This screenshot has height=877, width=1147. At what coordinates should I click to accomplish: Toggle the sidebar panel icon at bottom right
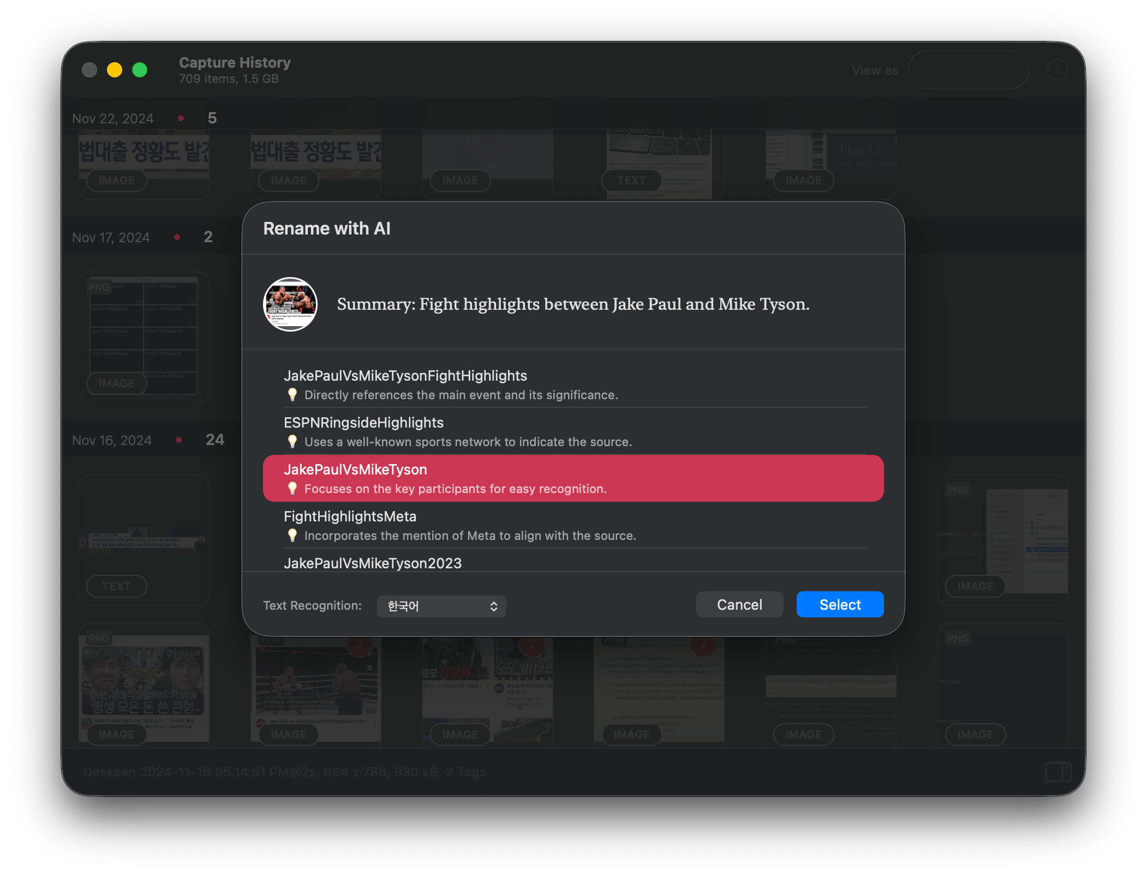[x=1058, y=772]
